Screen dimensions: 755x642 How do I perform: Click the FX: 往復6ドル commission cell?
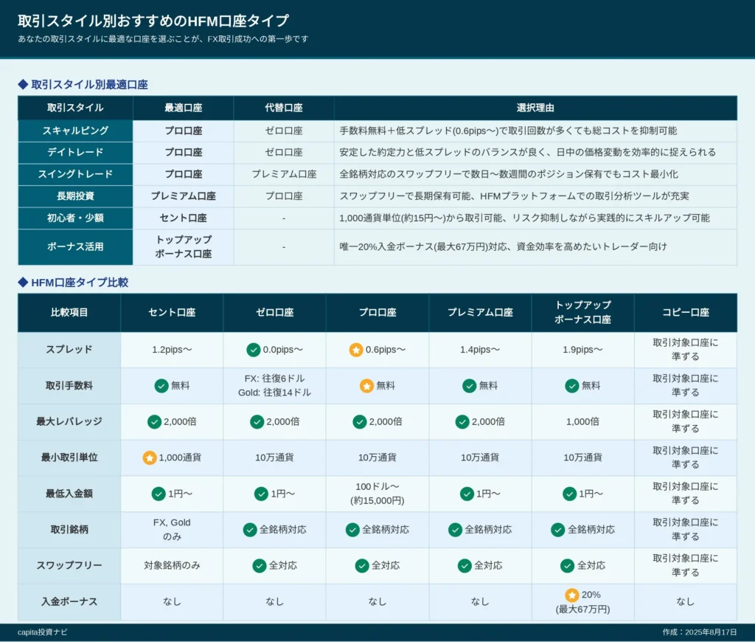pyautogui.click(x=274, y=386)
